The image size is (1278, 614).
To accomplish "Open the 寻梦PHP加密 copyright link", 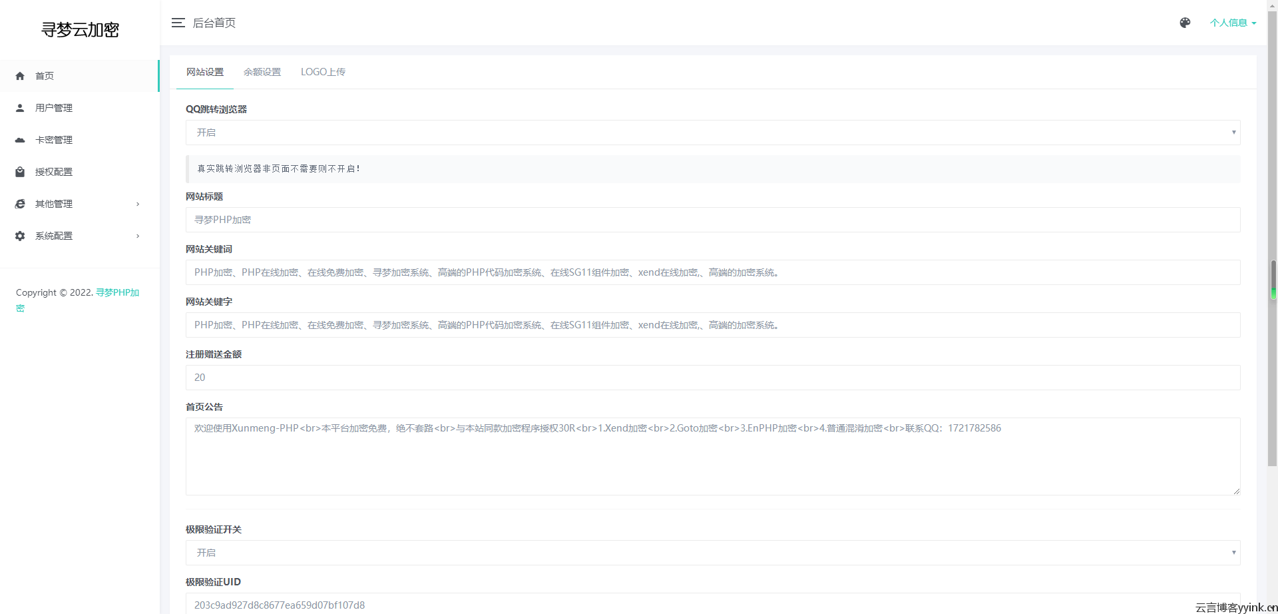I will click(x=116, y=292).
